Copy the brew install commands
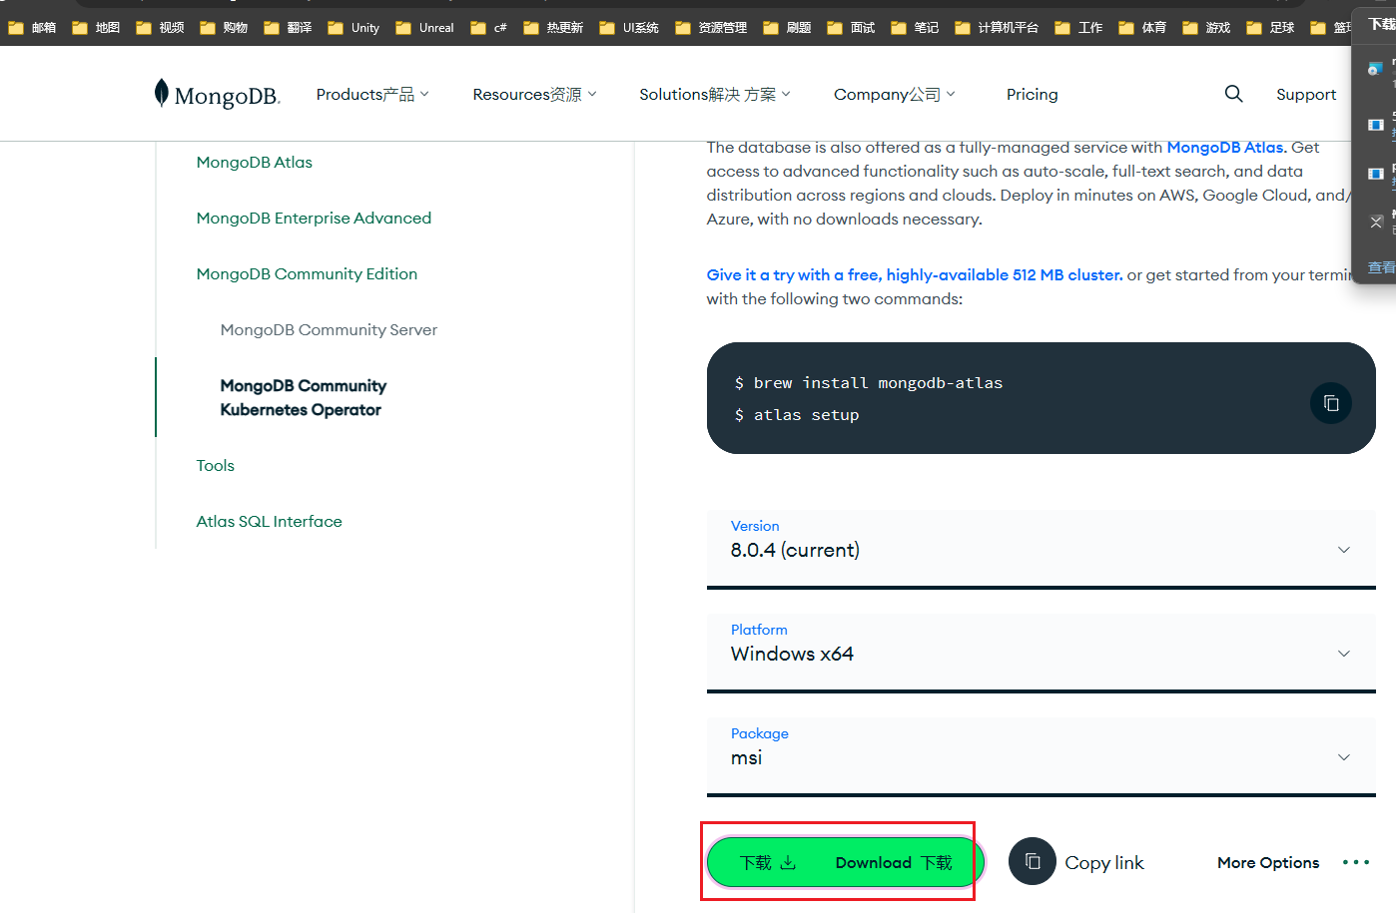 tap(1330, 403)
